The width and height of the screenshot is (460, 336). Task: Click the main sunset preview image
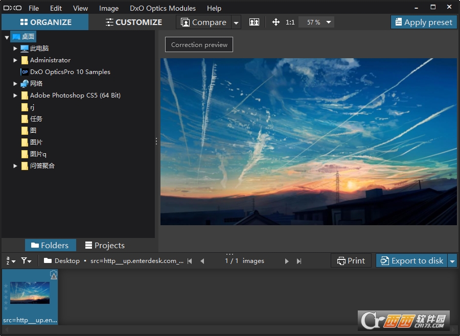pos(308,141)
